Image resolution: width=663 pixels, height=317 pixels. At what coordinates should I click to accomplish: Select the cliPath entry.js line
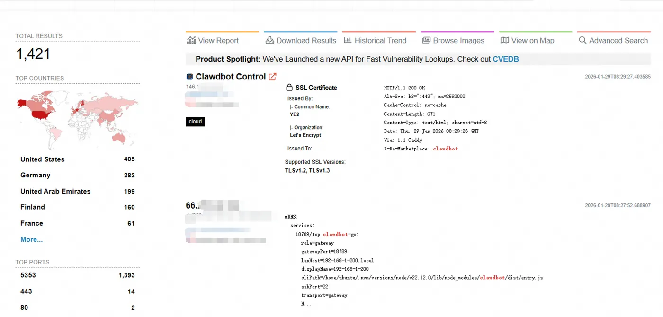[422, 278]
